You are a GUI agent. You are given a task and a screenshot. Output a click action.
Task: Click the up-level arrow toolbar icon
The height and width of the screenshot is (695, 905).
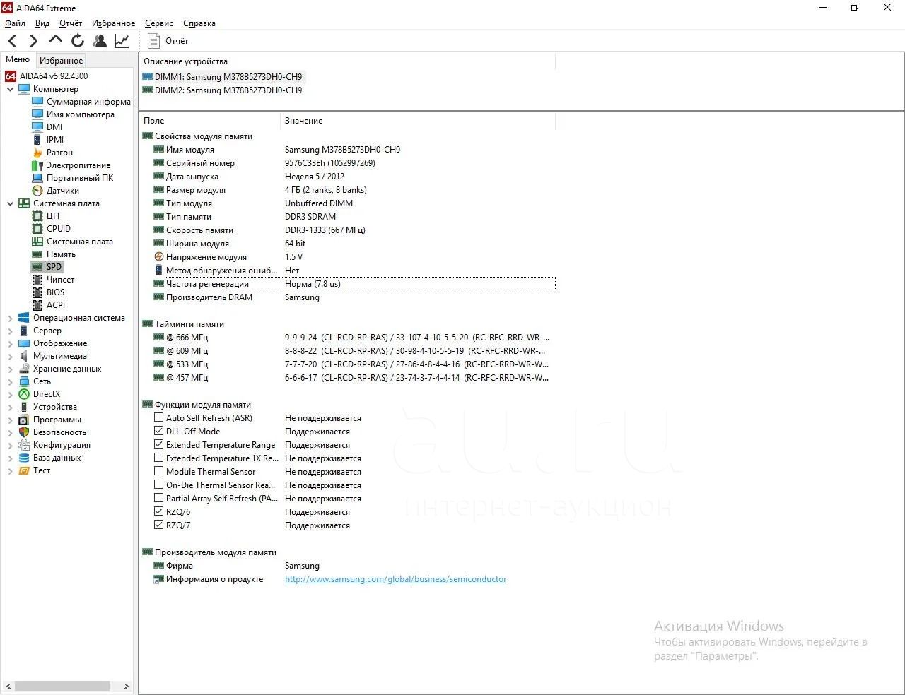click(x=56, y=40)
